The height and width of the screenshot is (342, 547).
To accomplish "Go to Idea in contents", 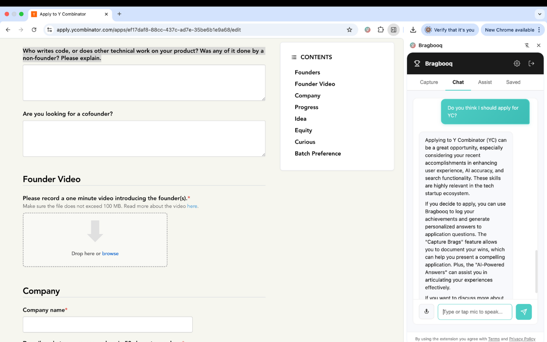I will (300, 118).
